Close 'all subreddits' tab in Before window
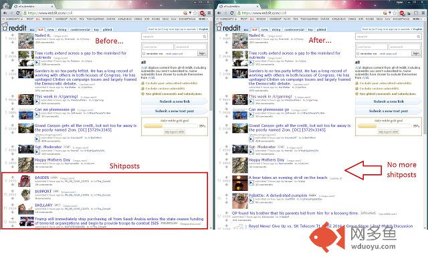428x267 pixels. pyautogui.click(x=52, y=6)
